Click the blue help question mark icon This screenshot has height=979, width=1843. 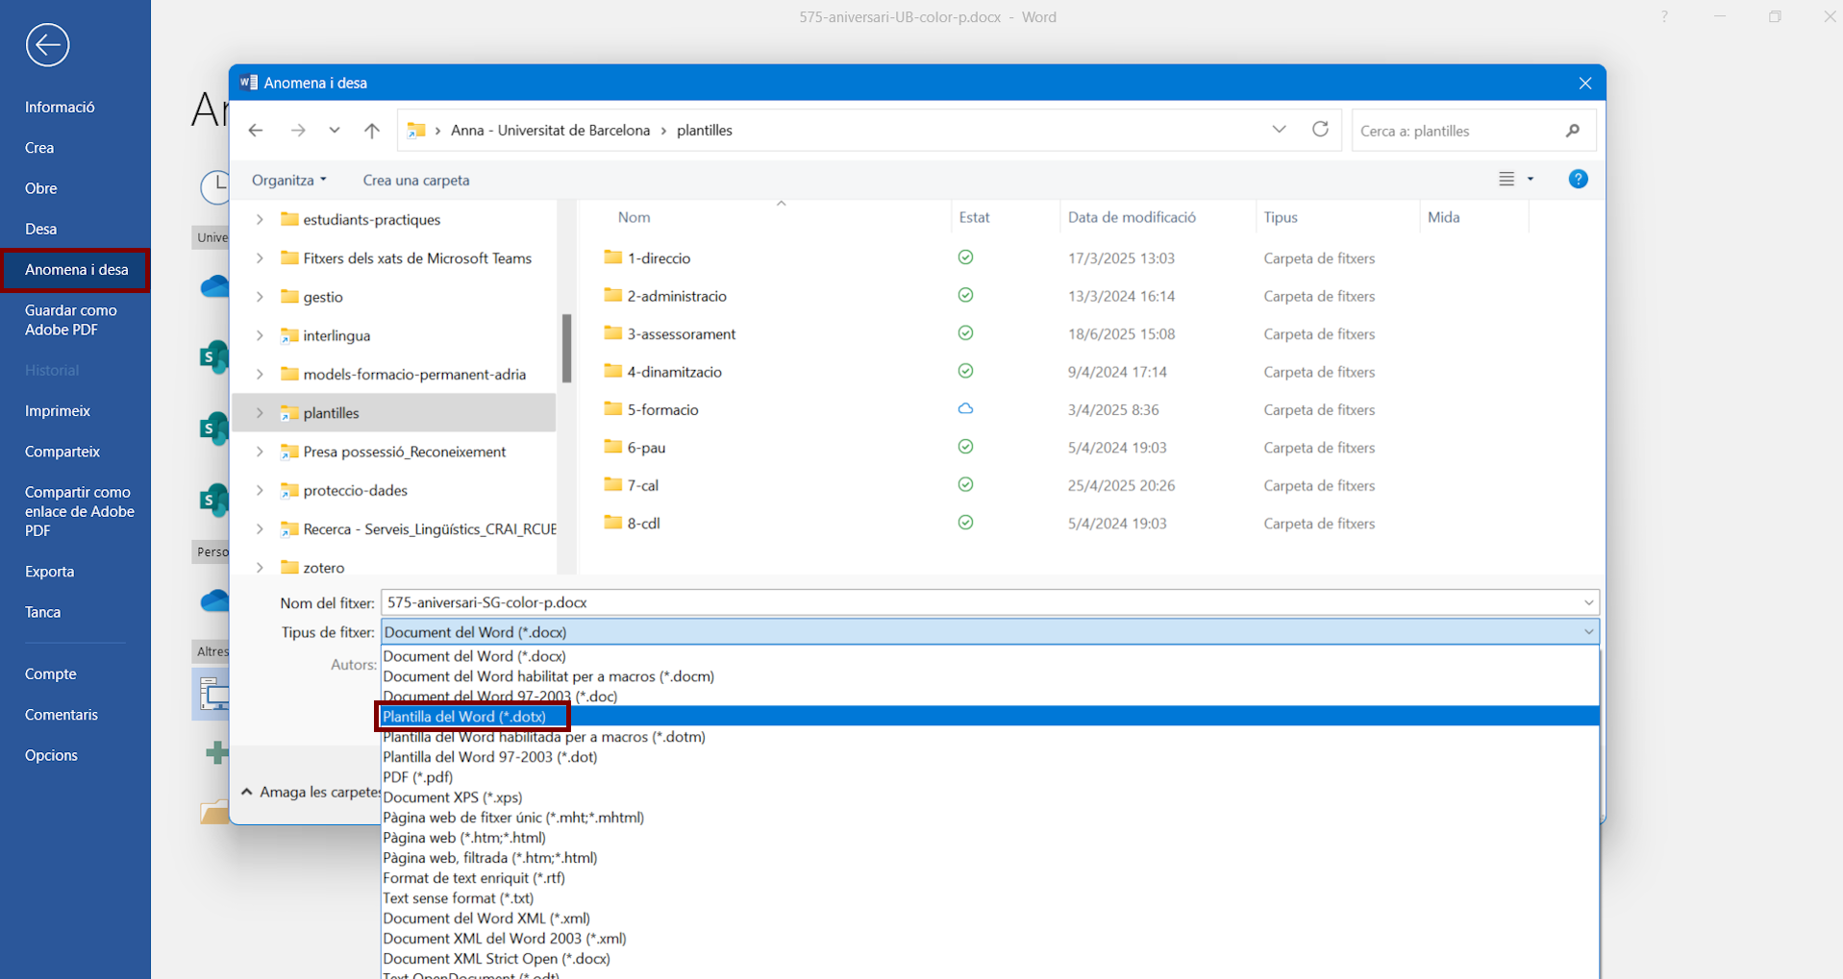(1578, 180)
